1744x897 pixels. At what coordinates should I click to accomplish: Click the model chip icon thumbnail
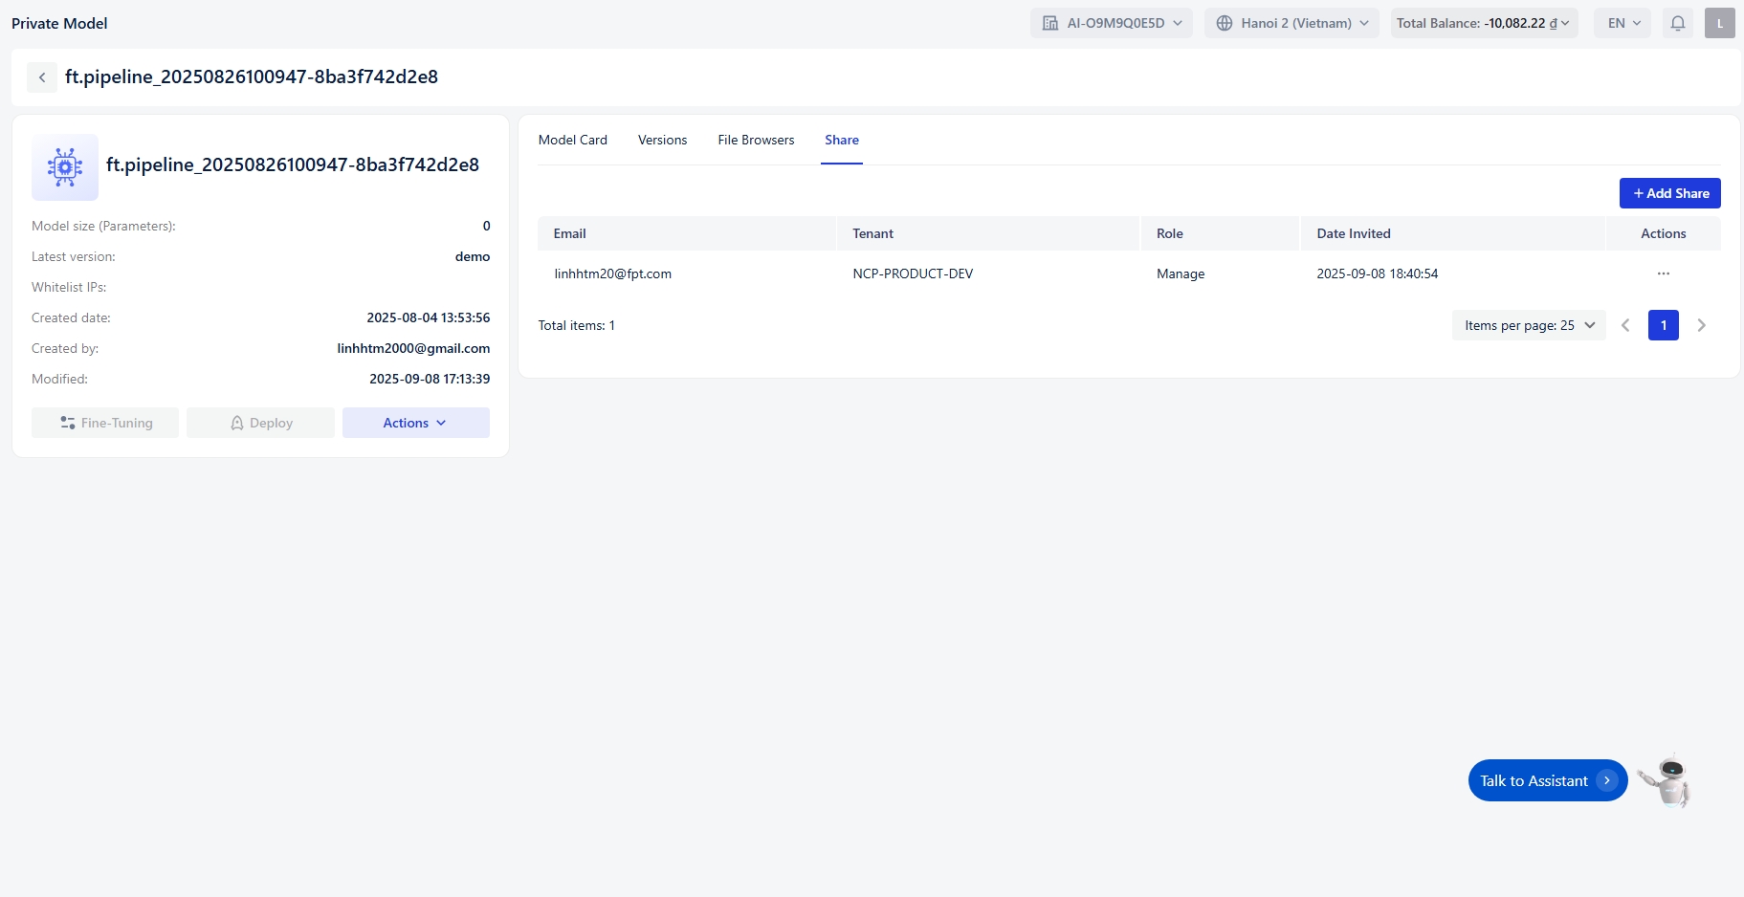pos(65,167)
